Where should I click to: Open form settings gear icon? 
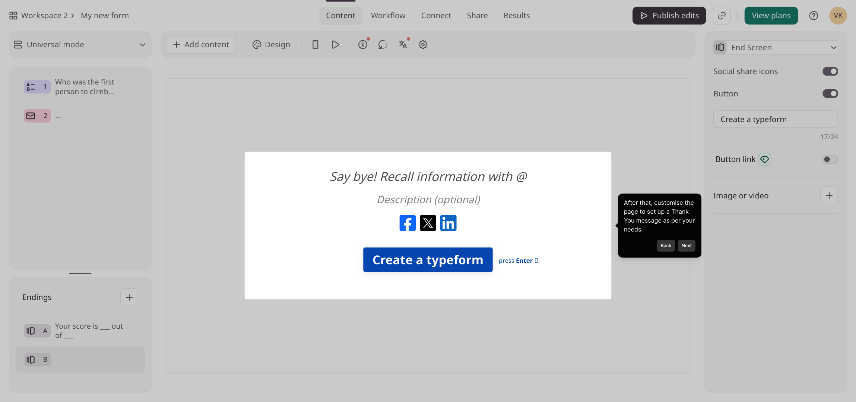423,45
